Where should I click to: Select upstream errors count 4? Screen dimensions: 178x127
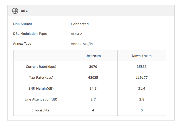pos(93,110)
